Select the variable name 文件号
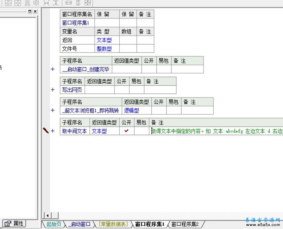This screenshot has width=283, height=229. click(x=77, y=49)
